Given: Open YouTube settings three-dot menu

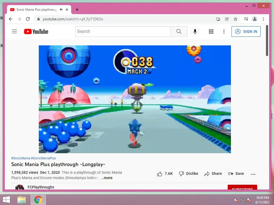Looking at the screenshot, I should coord(224,31).
